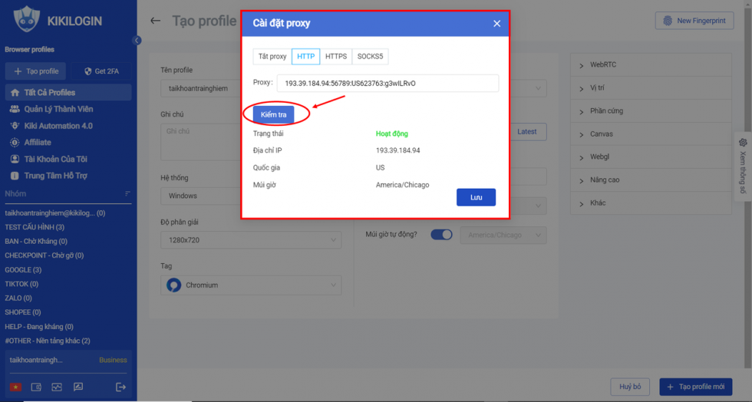752x402 pixels.
Task: Click the KikiLogin shield logo
Action: [26, 18]
